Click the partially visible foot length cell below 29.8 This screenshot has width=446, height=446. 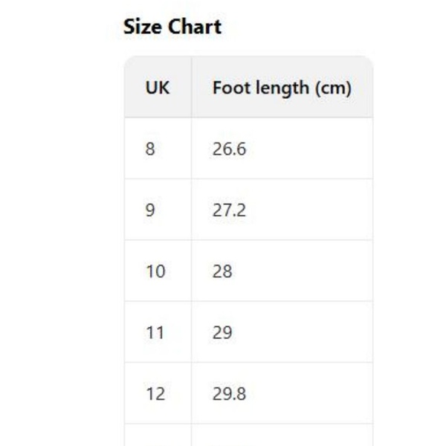[x=282, y=436]
